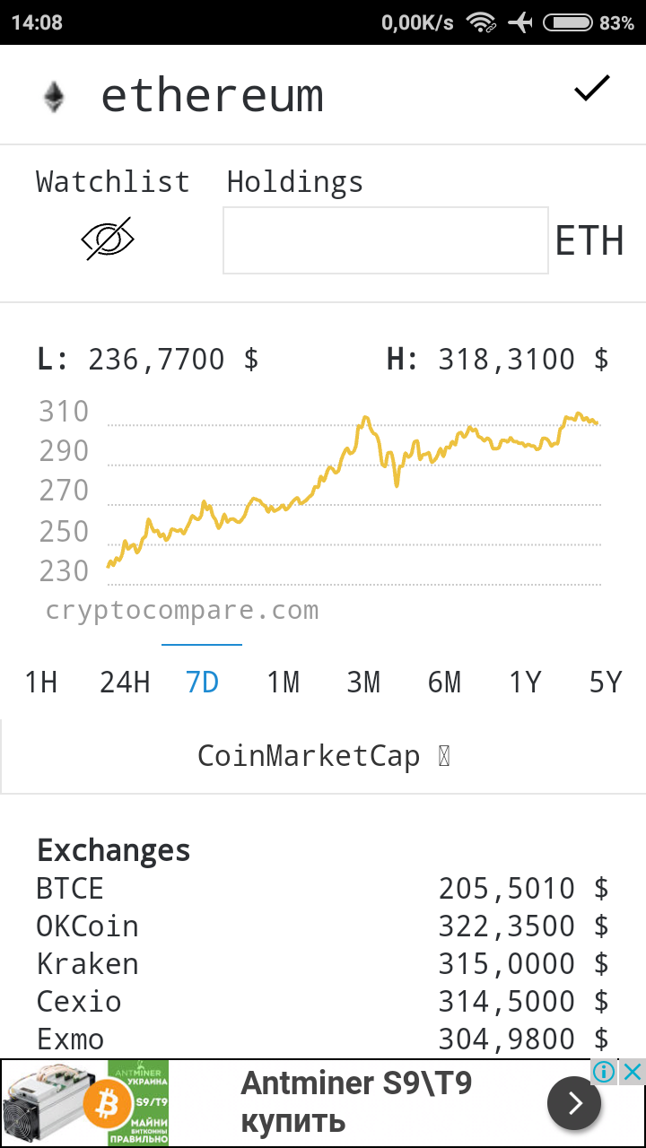Open the ad arrow button
Image resolution: width=646 pixels, height=1148 pixels.
(x=574, y=1103)
